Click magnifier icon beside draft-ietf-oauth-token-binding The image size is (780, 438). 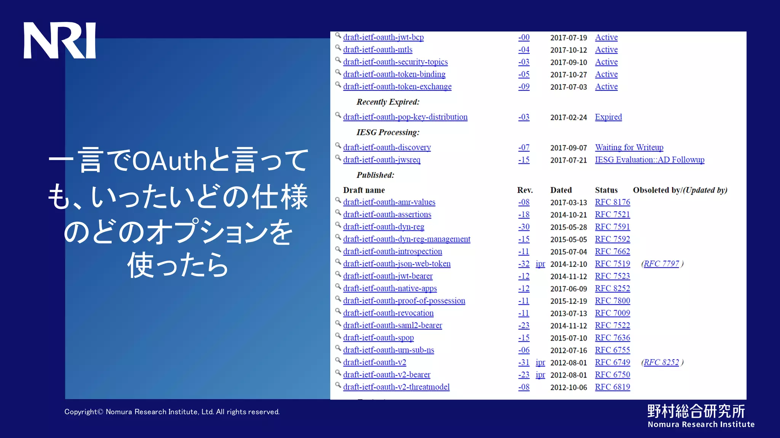[338, 72]
